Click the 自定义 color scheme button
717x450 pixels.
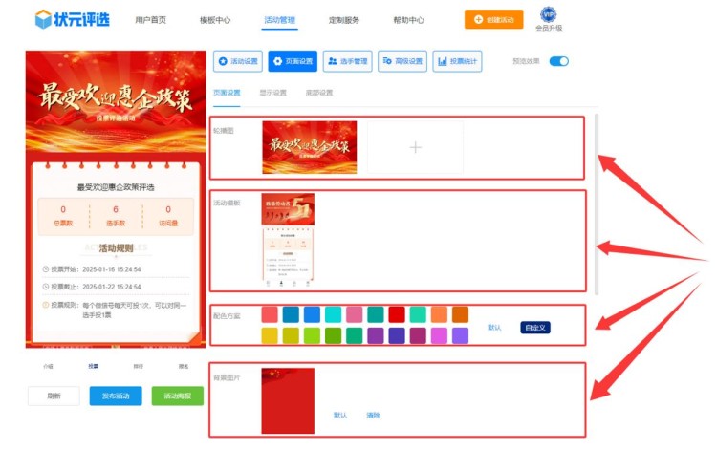pos(534,327)
